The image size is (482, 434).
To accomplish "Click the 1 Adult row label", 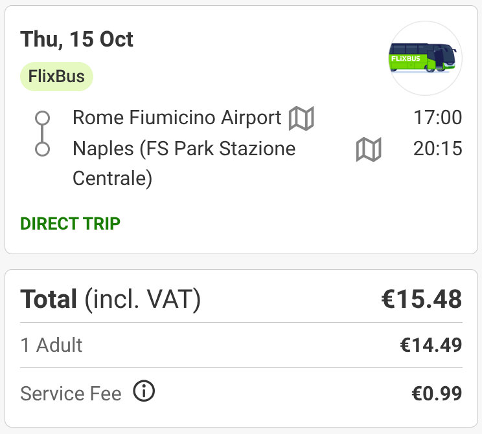I will tap(51, 345).
